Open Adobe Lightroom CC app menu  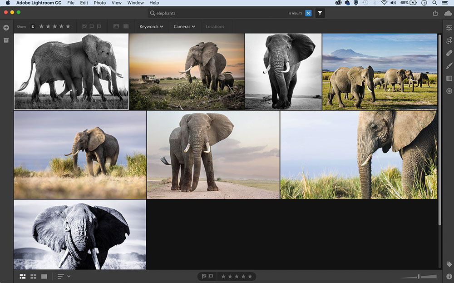39,3
